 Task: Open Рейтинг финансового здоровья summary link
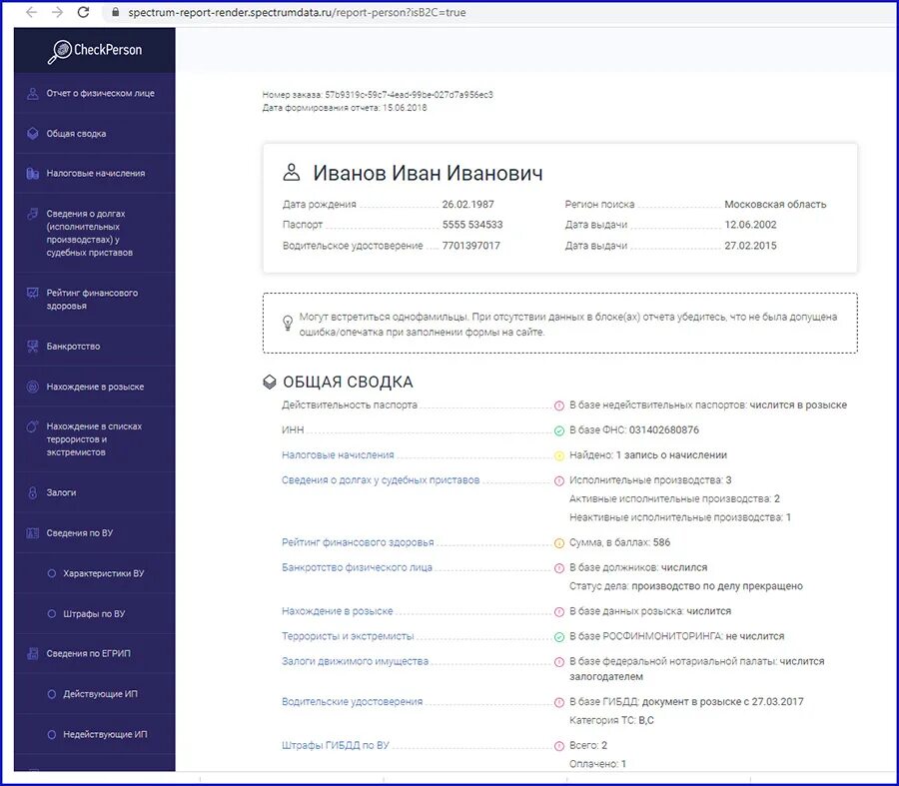pyautogui.click(x=358, y=542)
